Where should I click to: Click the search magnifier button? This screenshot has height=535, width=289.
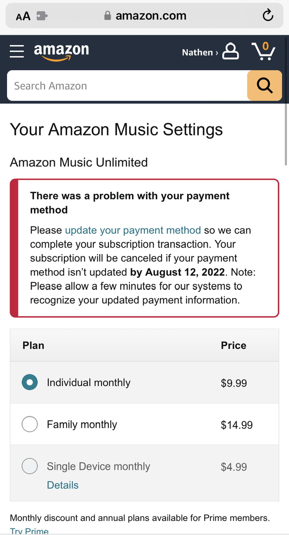[x=264, y=85]
